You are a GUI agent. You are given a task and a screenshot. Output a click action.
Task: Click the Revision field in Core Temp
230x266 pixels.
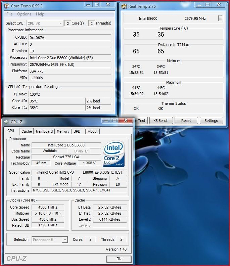coord(70,51)
